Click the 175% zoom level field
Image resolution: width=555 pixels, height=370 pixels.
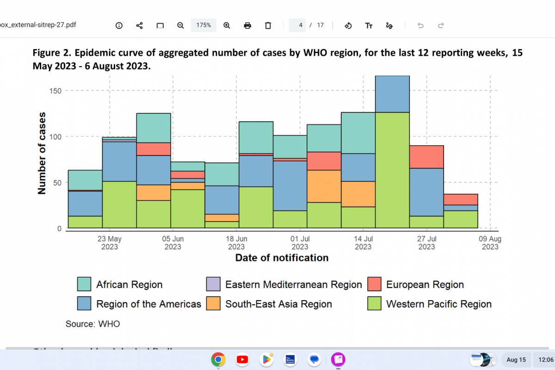coord(203,25)
